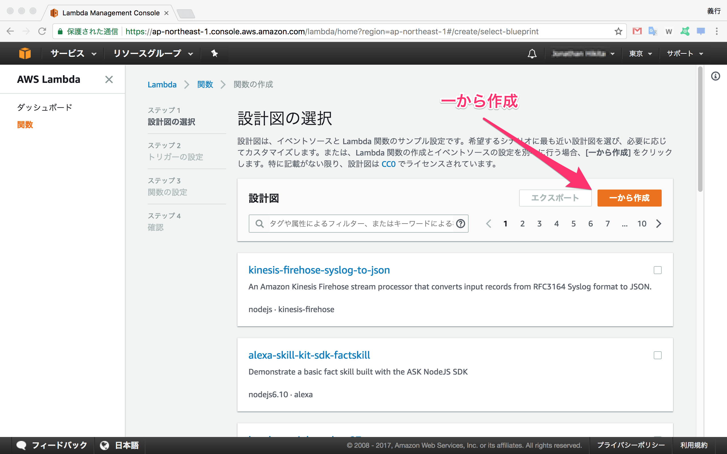Open the kinesis-firehose-syslog-to-json blueprint link
The height and width of the screenshot is (454, 727).
pos(319,270)
